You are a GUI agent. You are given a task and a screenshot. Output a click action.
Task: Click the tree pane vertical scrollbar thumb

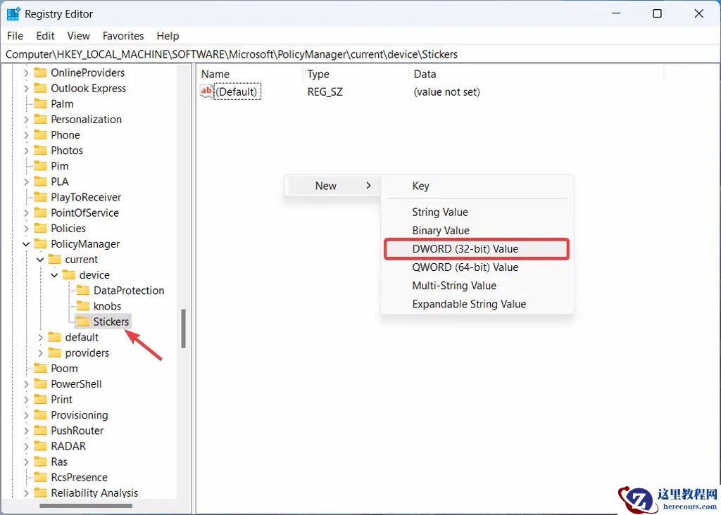pos(184,329)
